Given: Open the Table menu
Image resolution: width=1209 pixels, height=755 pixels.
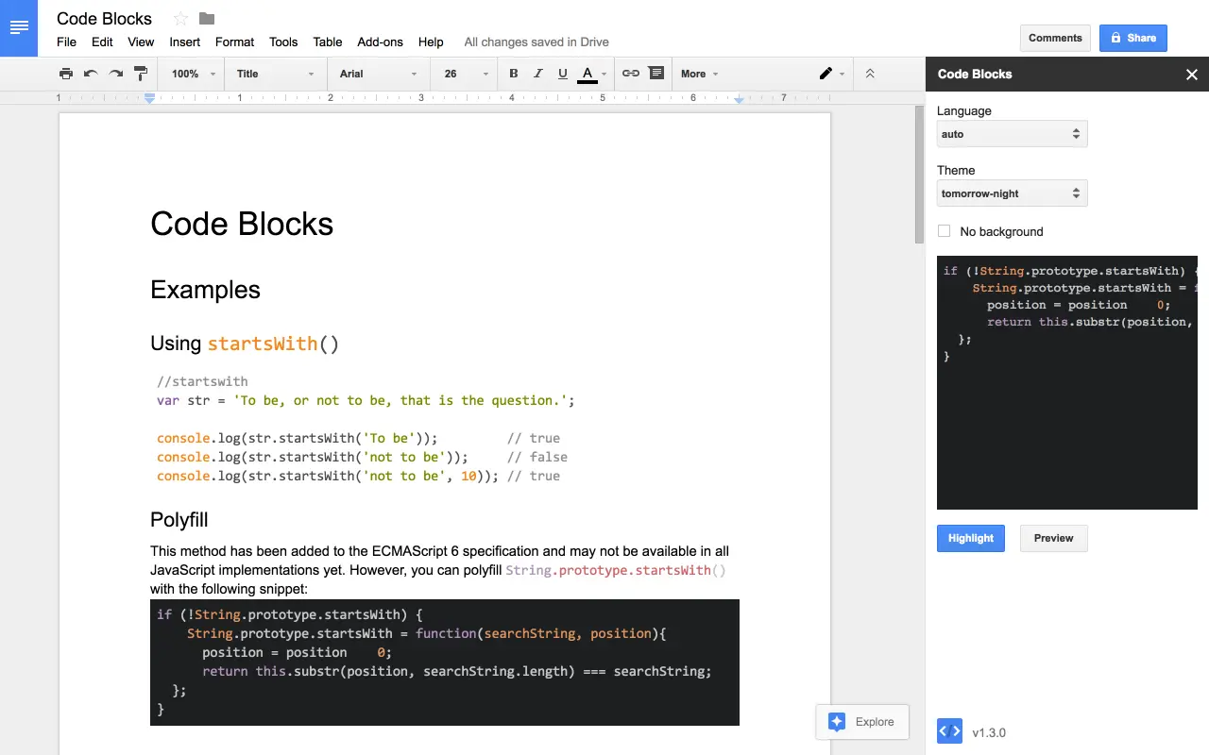Looking at the screenshot, I should click(328, 42).
